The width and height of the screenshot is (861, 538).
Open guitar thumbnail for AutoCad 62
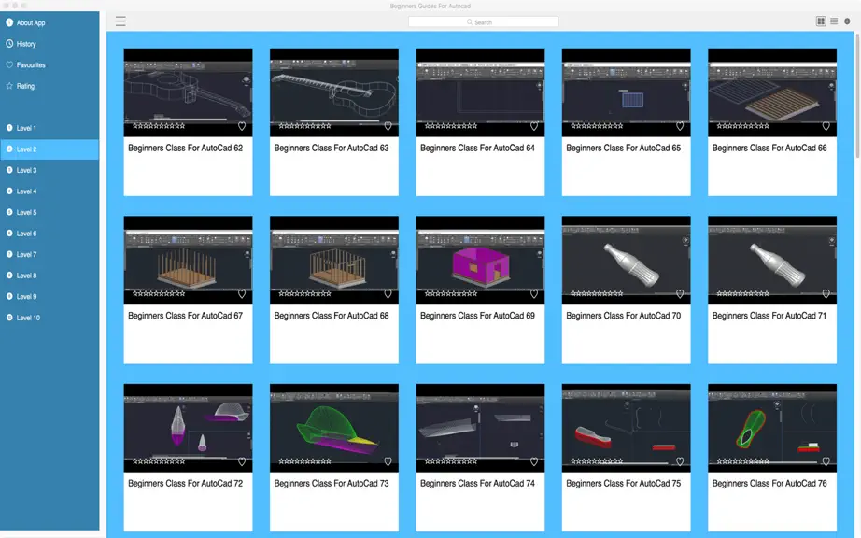point(188,91)
